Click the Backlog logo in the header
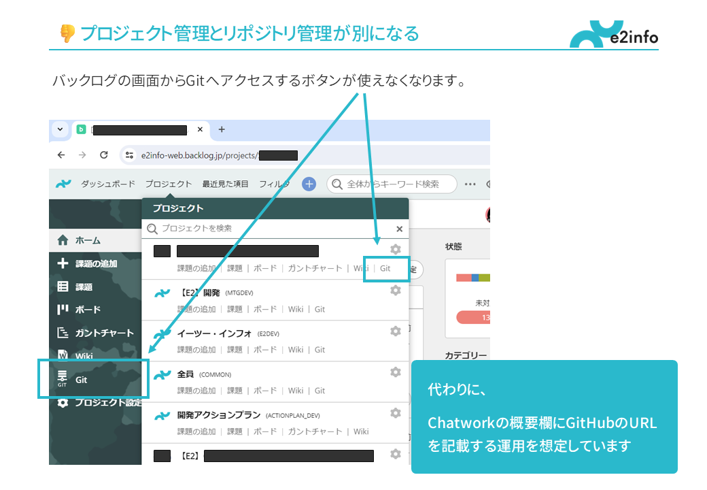 click(63, 184)
